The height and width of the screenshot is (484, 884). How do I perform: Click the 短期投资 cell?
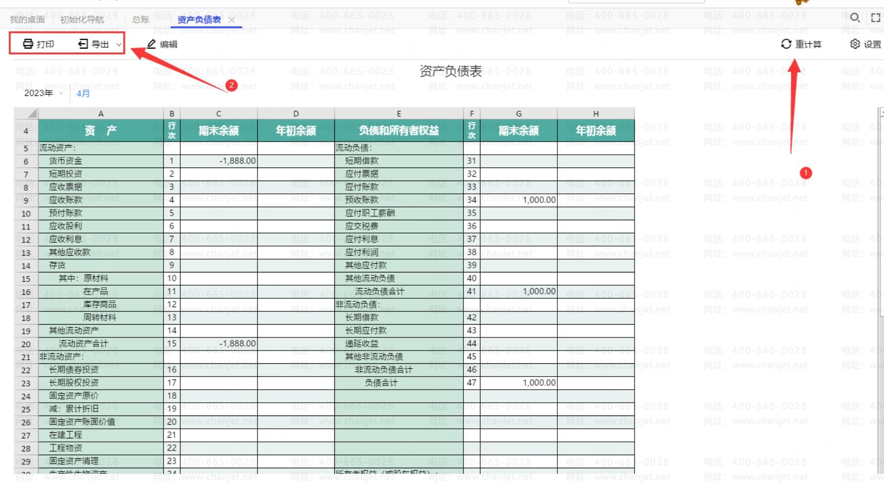[x=101, y=174]
